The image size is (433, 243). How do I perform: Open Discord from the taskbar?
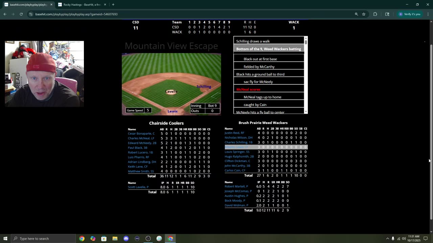(x=126, y=239)
